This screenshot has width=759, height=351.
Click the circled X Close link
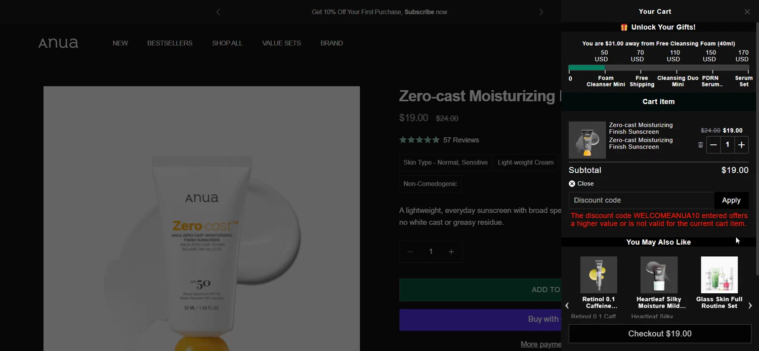click(581, 183)
